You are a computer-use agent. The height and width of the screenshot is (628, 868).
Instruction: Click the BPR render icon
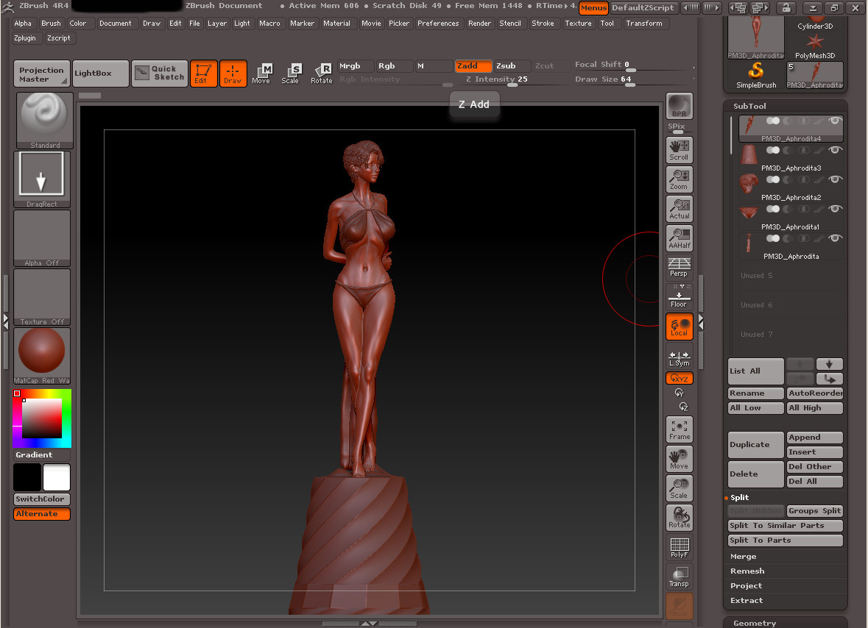[x=679, y=106]
